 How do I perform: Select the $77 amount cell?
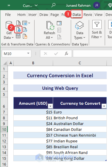tap(33, 141)
